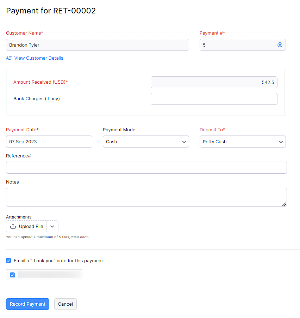Viewport: 300px width, 318px height.
Task: Click the Amount Received value field
Action: click(x=214, y=82)
